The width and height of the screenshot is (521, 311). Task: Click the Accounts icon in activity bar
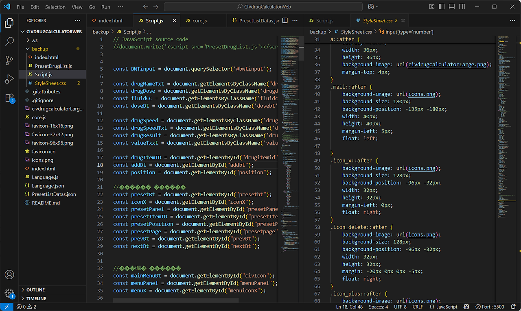pos(9,275)
